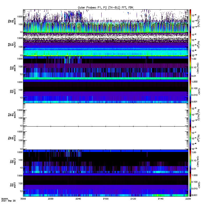Click the 'thc fbk scm1' y-axis label
The height and width of the screenshot is (214, 201).
[x=13, y=185]
